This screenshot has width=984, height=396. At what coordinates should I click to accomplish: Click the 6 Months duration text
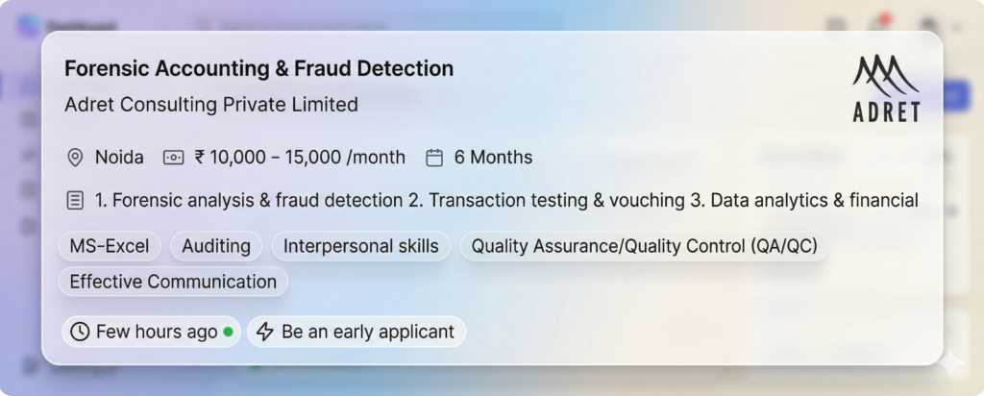pos(493,158)
